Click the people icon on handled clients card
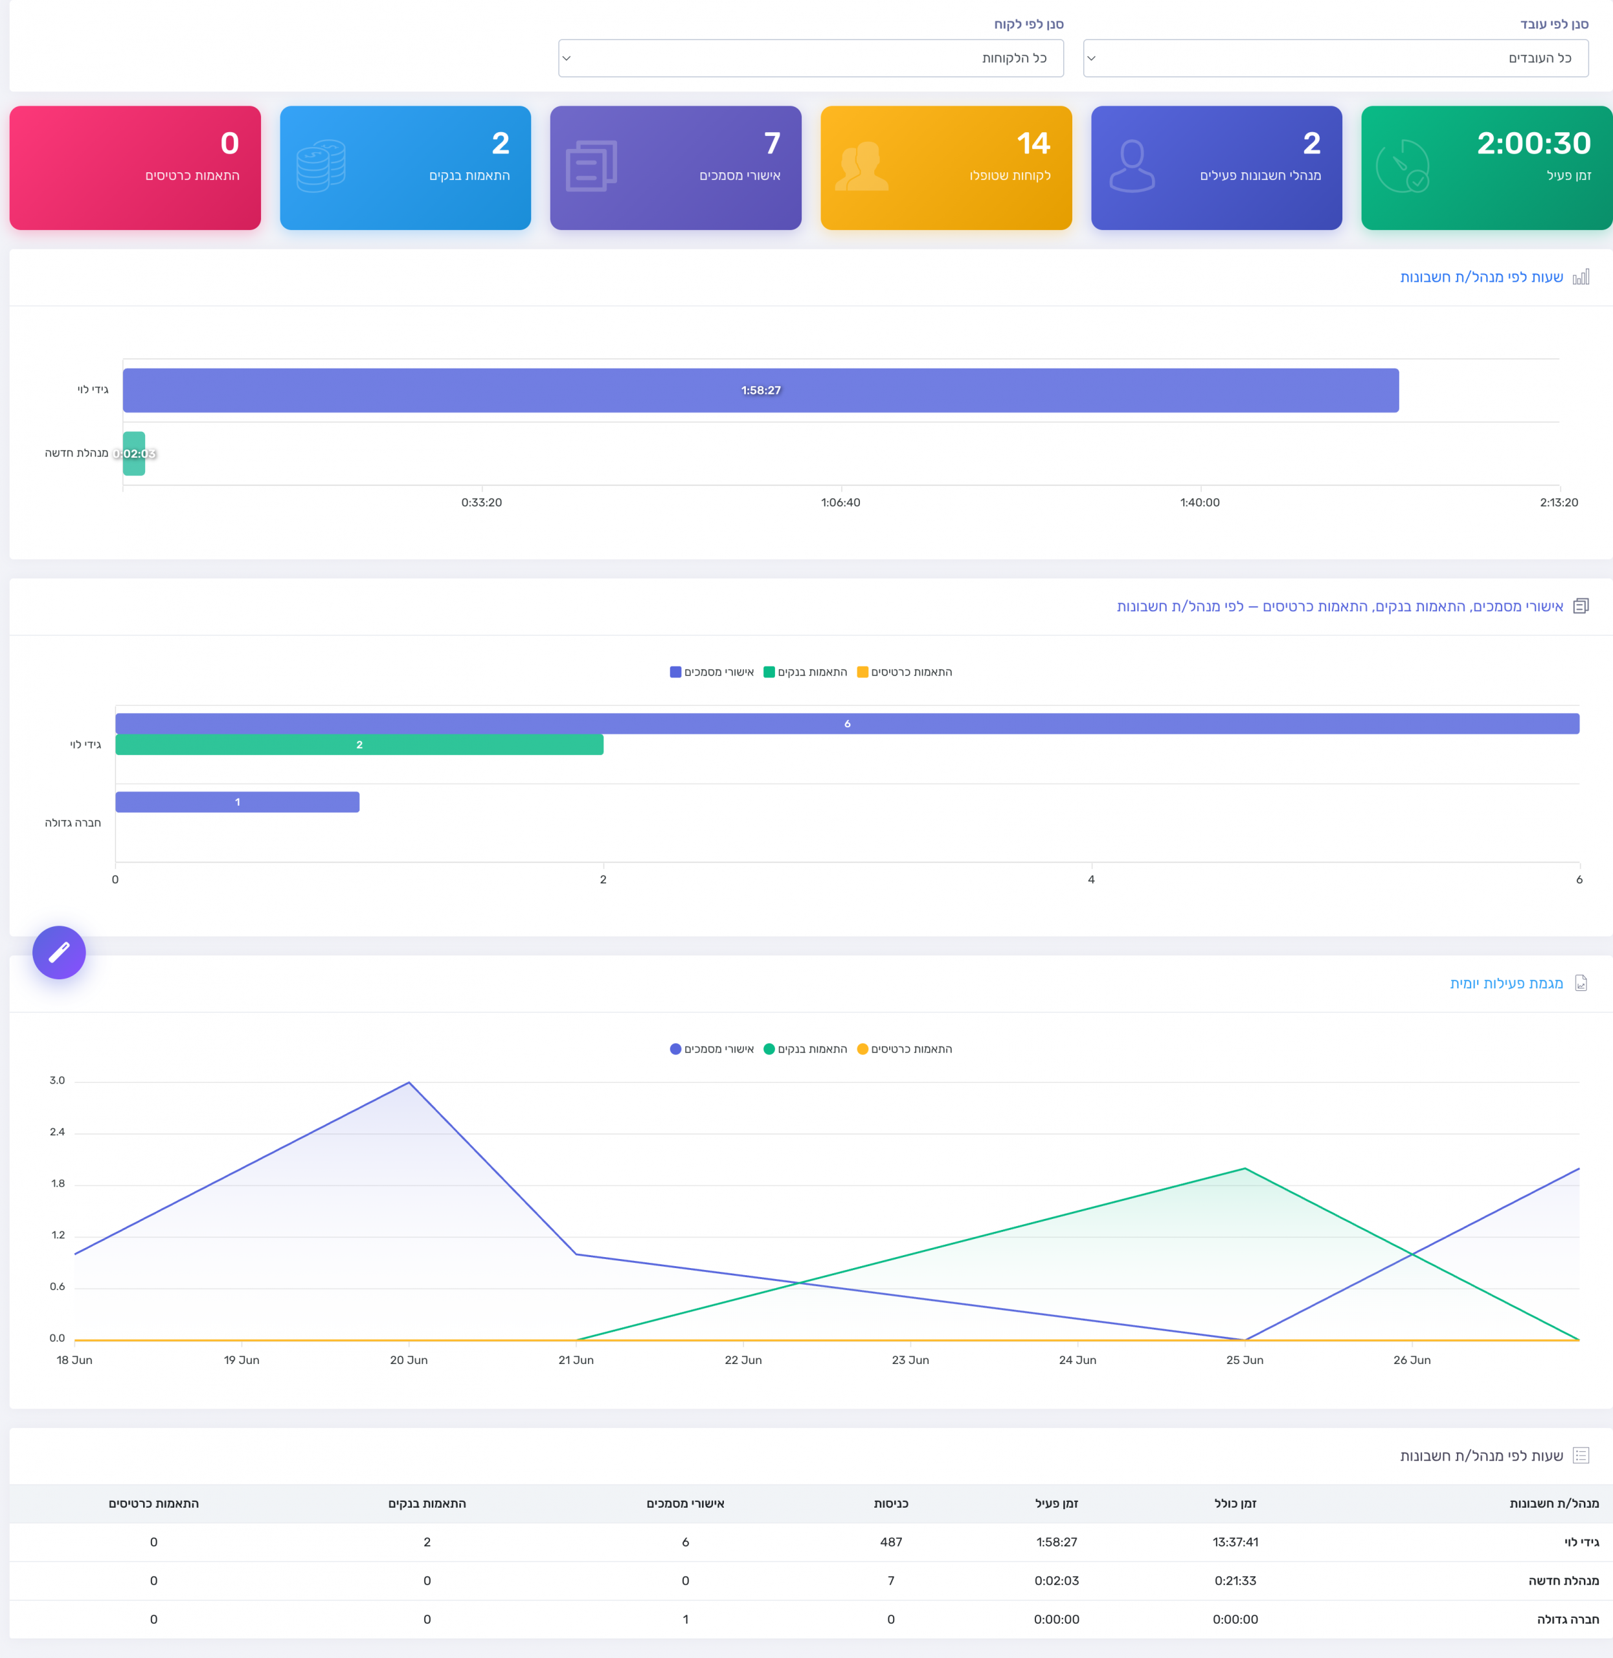Viewport: 1613px width, 1658px height. coord(862,166)
